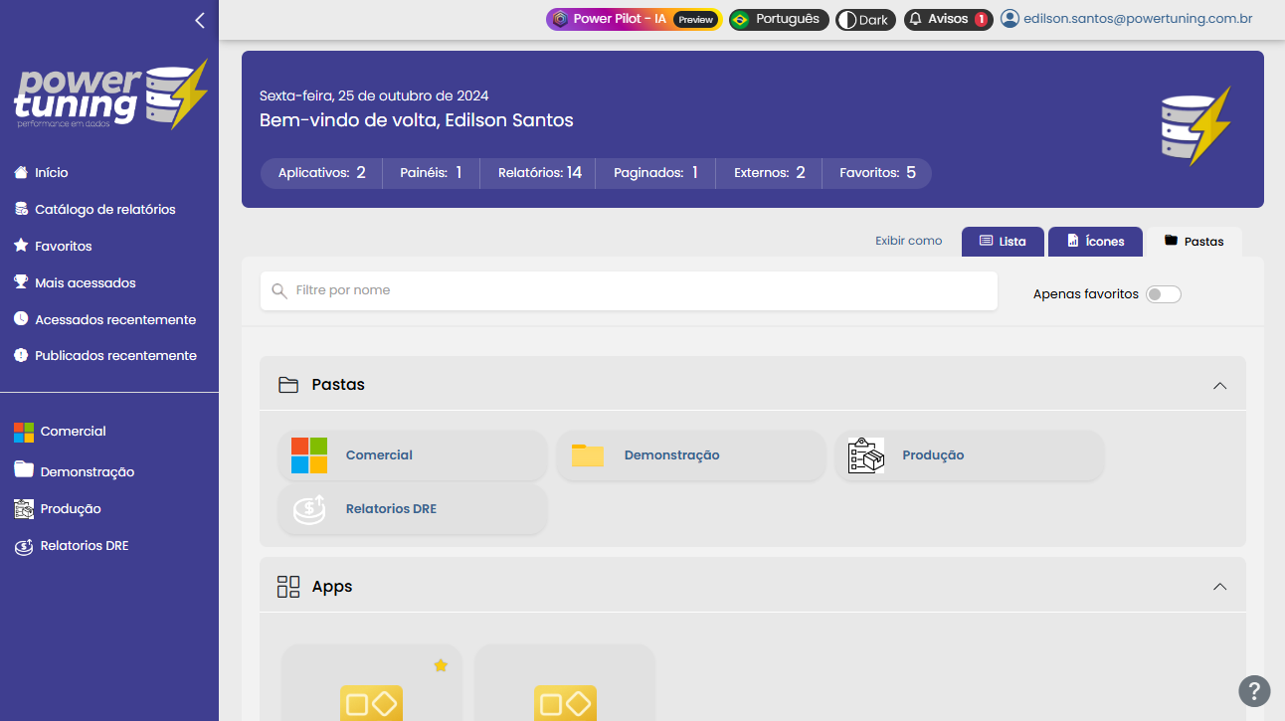Screen dimensions: 1285x721
Task: Enable the Apenas favoritos toggle
Action: click(1163, 294)
